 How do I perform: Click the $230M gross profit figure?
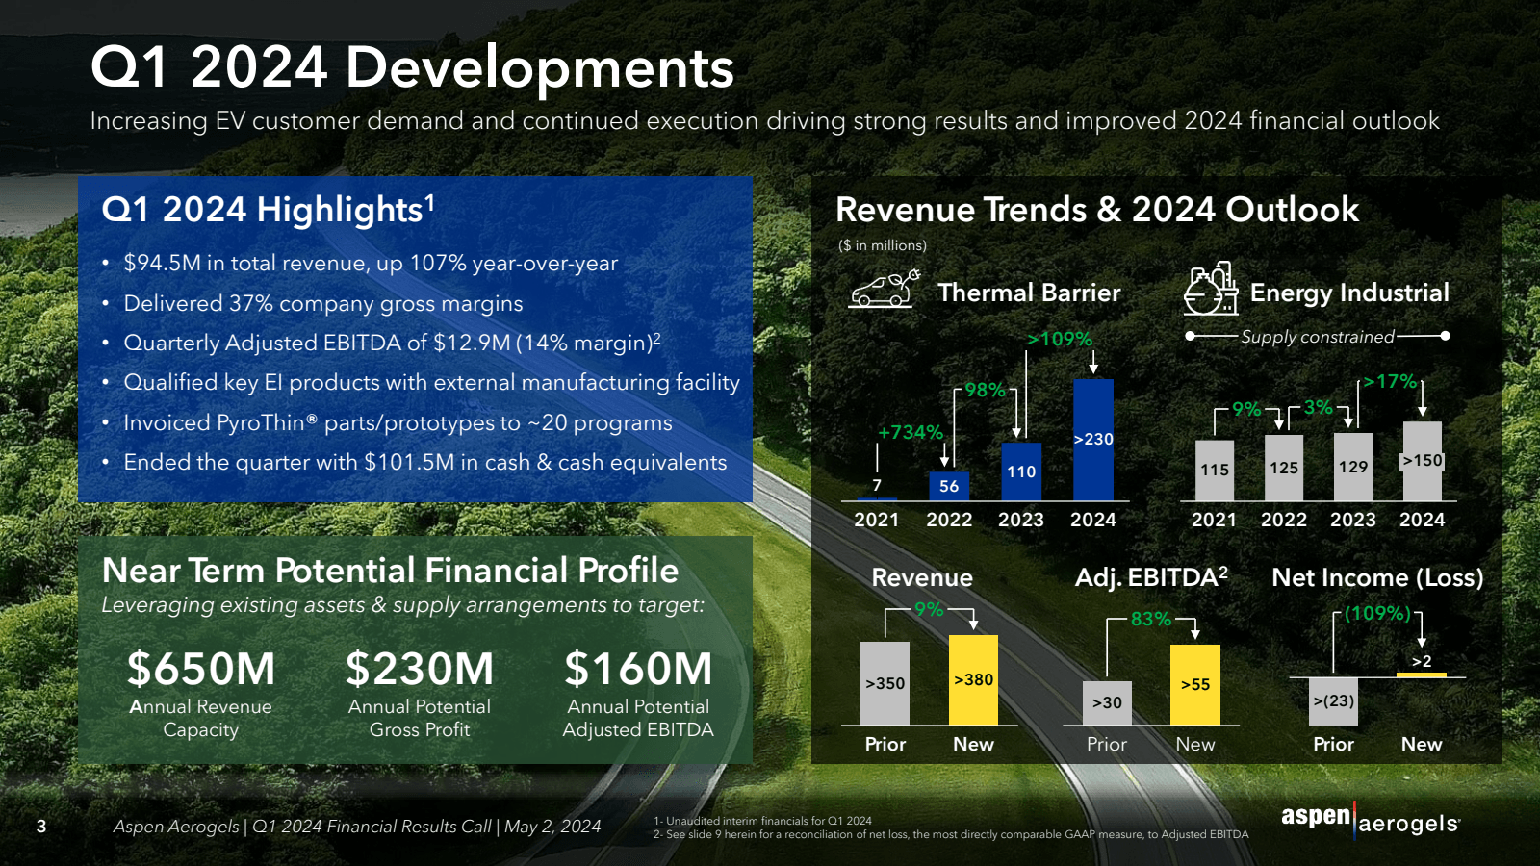420,669
